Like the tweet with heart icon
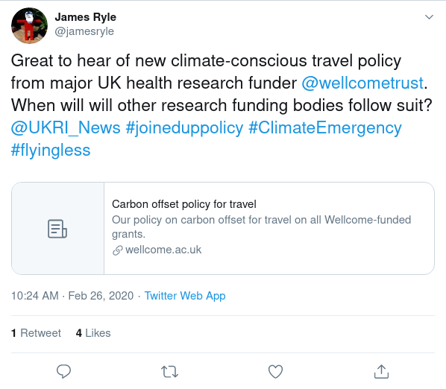This screenshot has height=389, width=446. pos(275,371)
